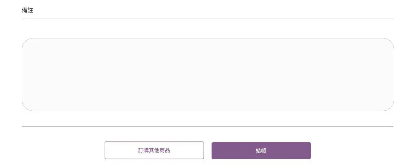Click the button left of 結帳

[154, 150]
